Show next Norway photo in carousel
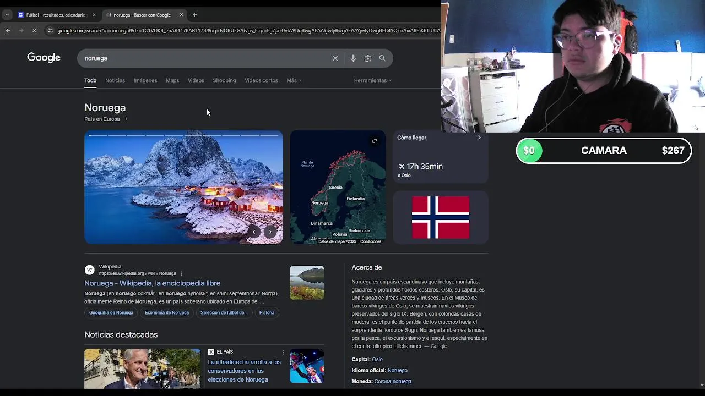The image size is (705, 396). (270, 232)
